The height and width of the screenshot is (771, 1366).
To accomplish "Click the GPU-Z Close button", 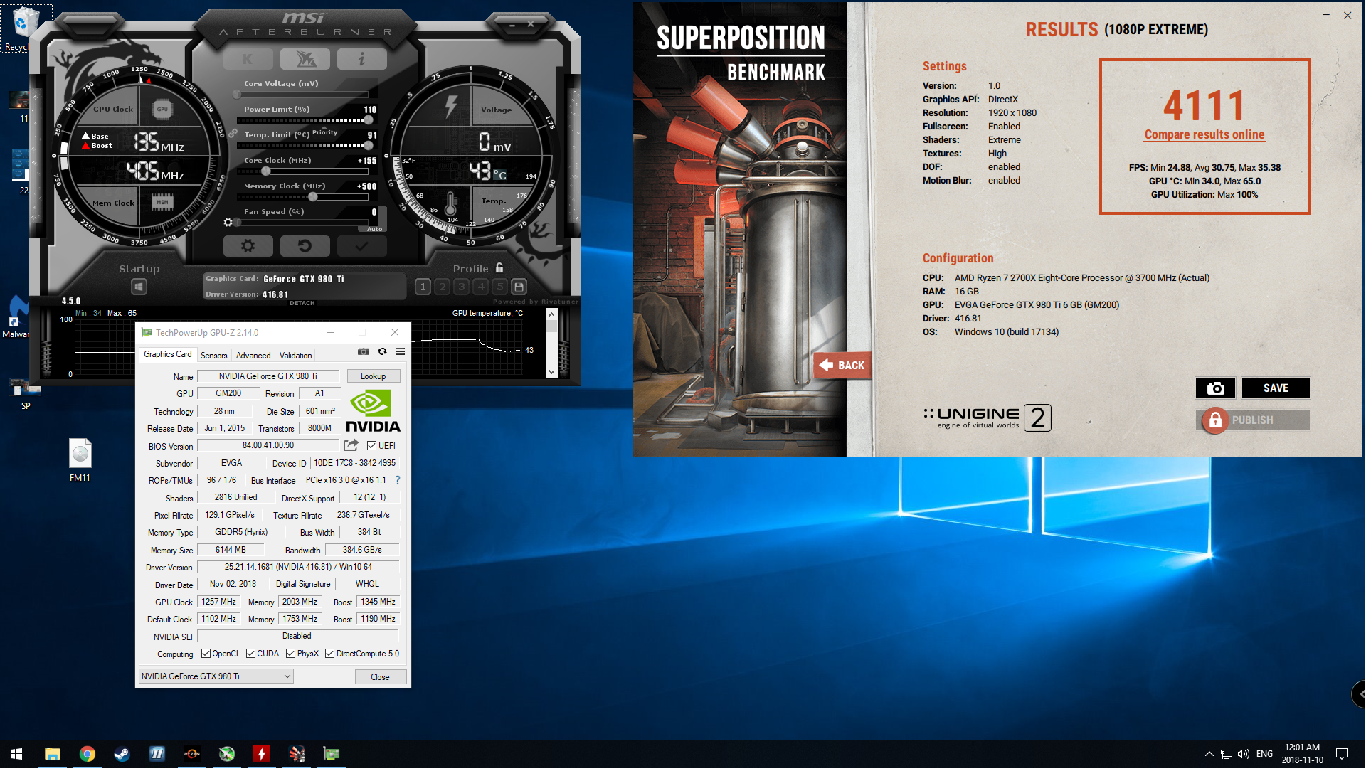I will tap(381, 678).
